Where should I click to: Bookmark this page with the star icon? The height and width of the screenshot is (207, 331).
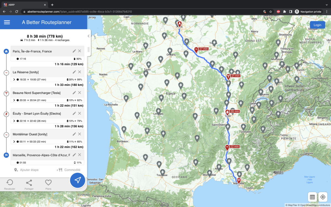(271, 12)
